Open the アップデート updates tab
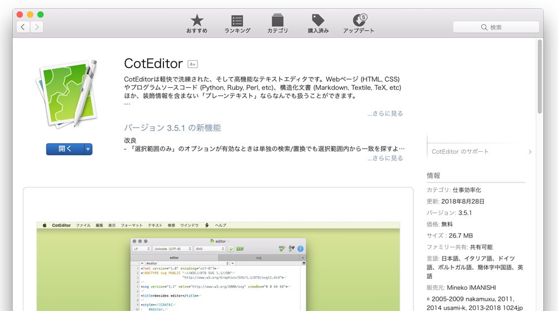The height and width of the screenshot is (311, 558). tap(359, 24)
